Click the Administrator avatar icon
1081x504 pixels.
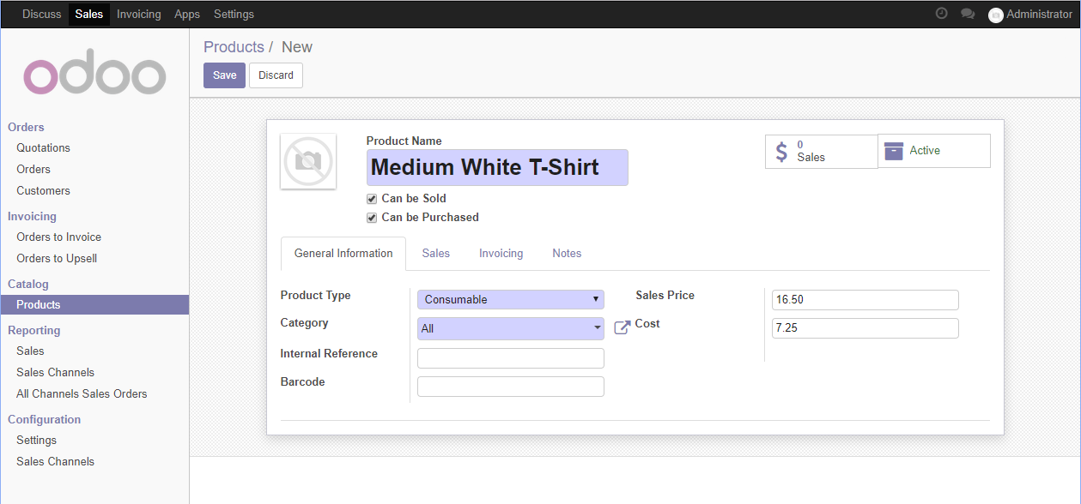point(996,15)
